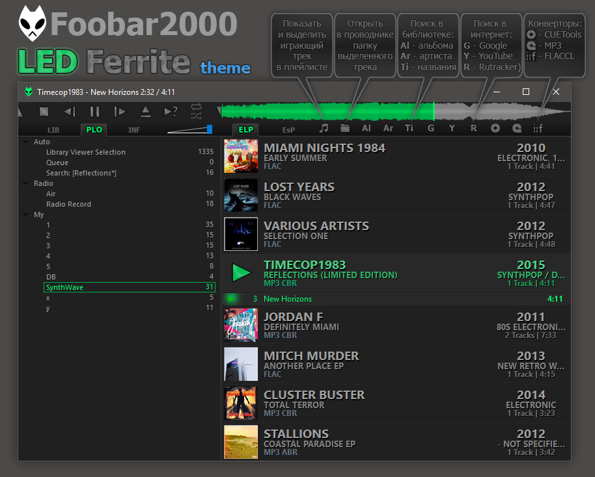The image size is (595, 477).
Task: Click the foobar2000 icon in the title bar
Action: [29, 92]
